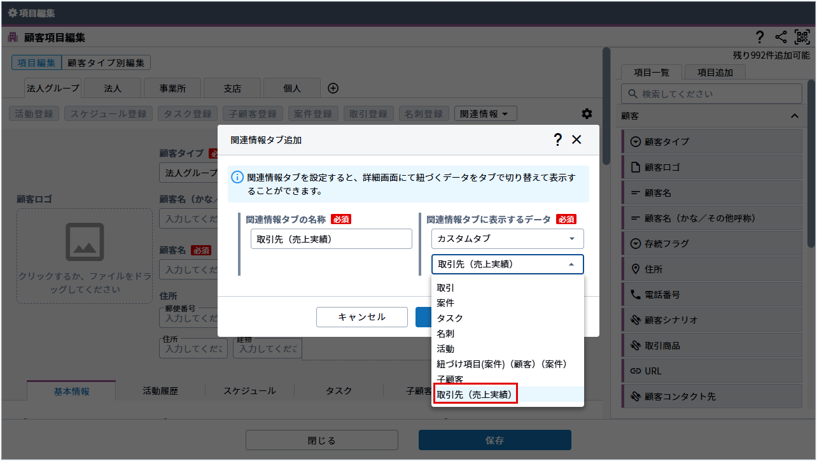Choose 子顧客 option in the list
This screenshot has height=461, width=817.
(x=449, y=379)
